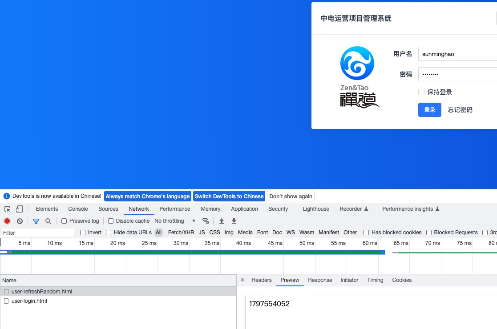Image resolution: width=497 pixels, height=329 pixels.
Task: Click Switch DevTools to Chinese button
Action: coord(229,197)
